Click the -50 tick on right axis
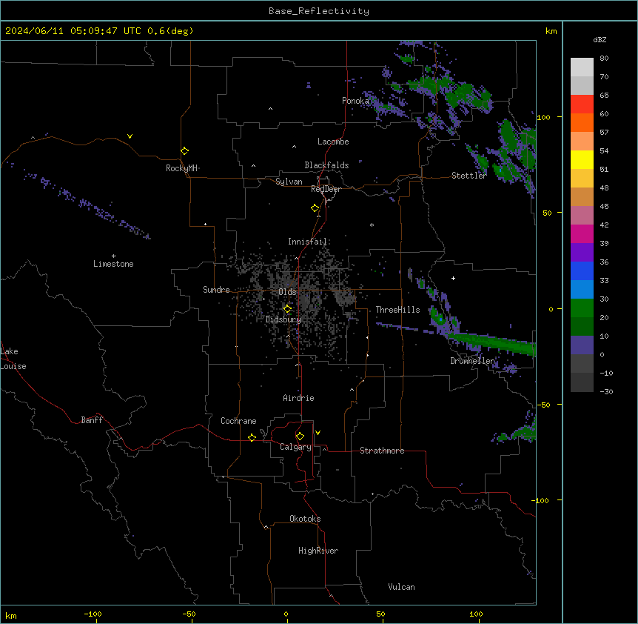The image size is (638, 624). click(543, 405)
